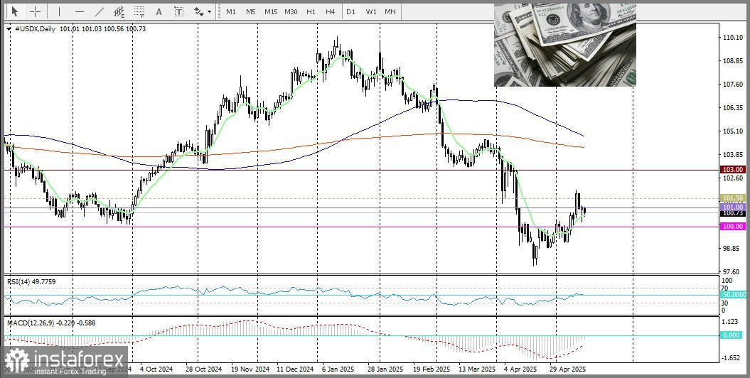Viewport: 750px width, 378px height.
Task: Switch chart to M30 timeframe
Action: (x=291, y=11)
